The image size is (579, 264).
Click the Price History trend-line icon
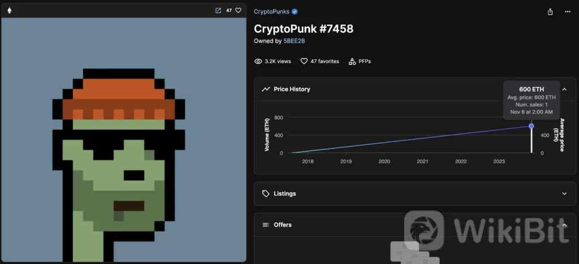(266, 89)
